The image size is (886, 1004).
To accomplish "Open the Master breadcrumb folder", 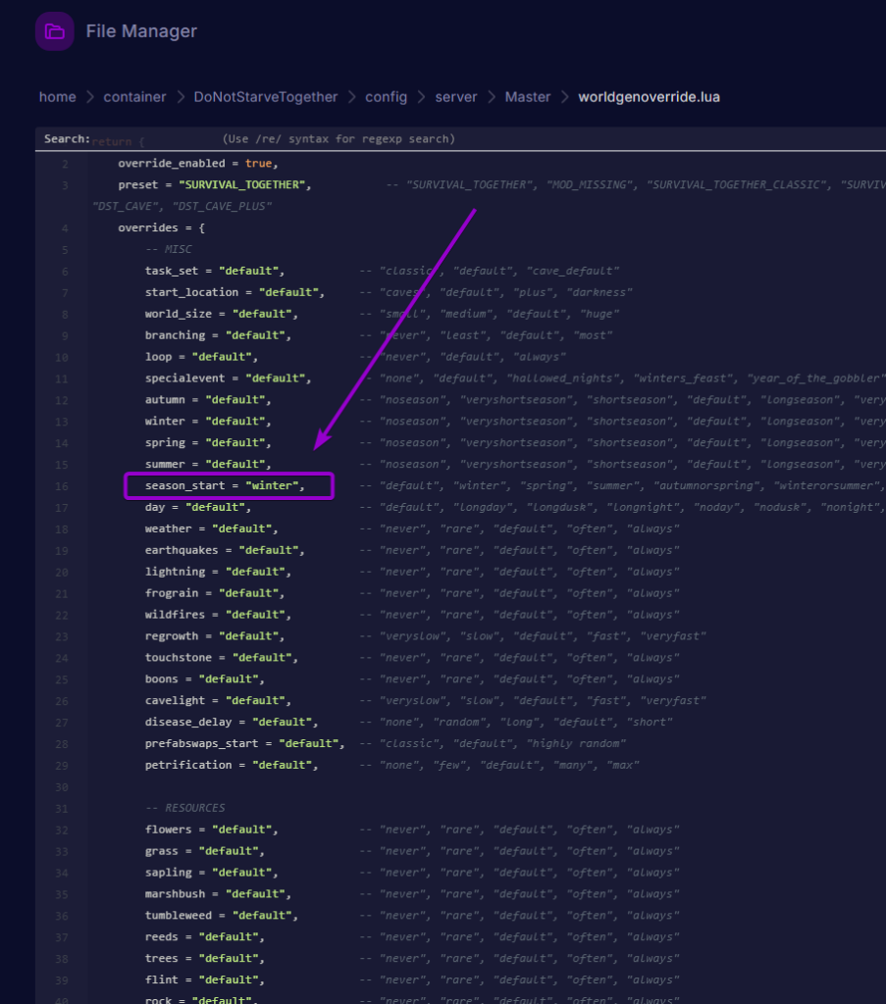I will point(527,97).
